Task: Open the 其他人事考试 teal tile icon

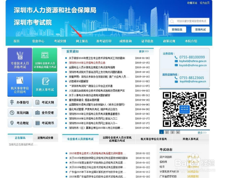Action: 45,81
